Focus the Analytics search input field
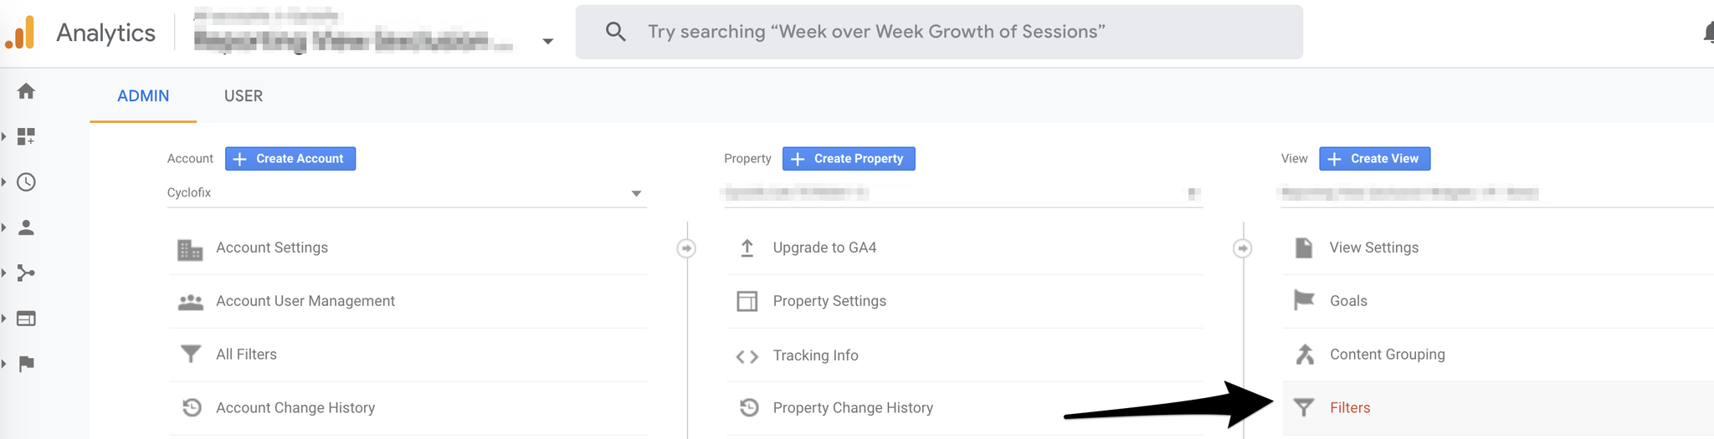Viewport: 1714px width, 439px height. [x=939, y=32]
